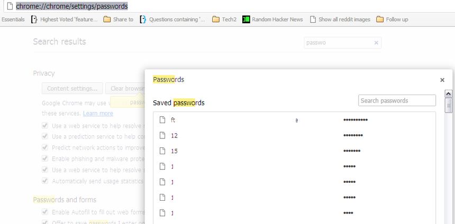Open the Show all reddit images bookmark
This screenshot has height=224, width=455.
click(340, 20)
